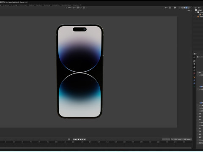Open the pivot point dropdown
Viewport: 203px width, 152px height.
(74, 8)
